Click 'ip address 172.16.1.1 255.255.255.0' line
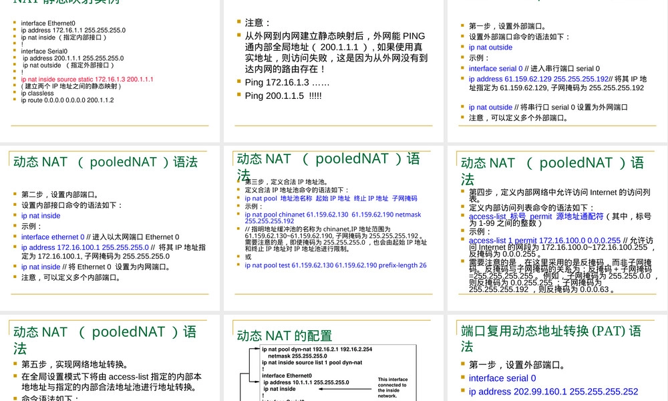Viewport: 668px width, 401px height. coord(73,30)
